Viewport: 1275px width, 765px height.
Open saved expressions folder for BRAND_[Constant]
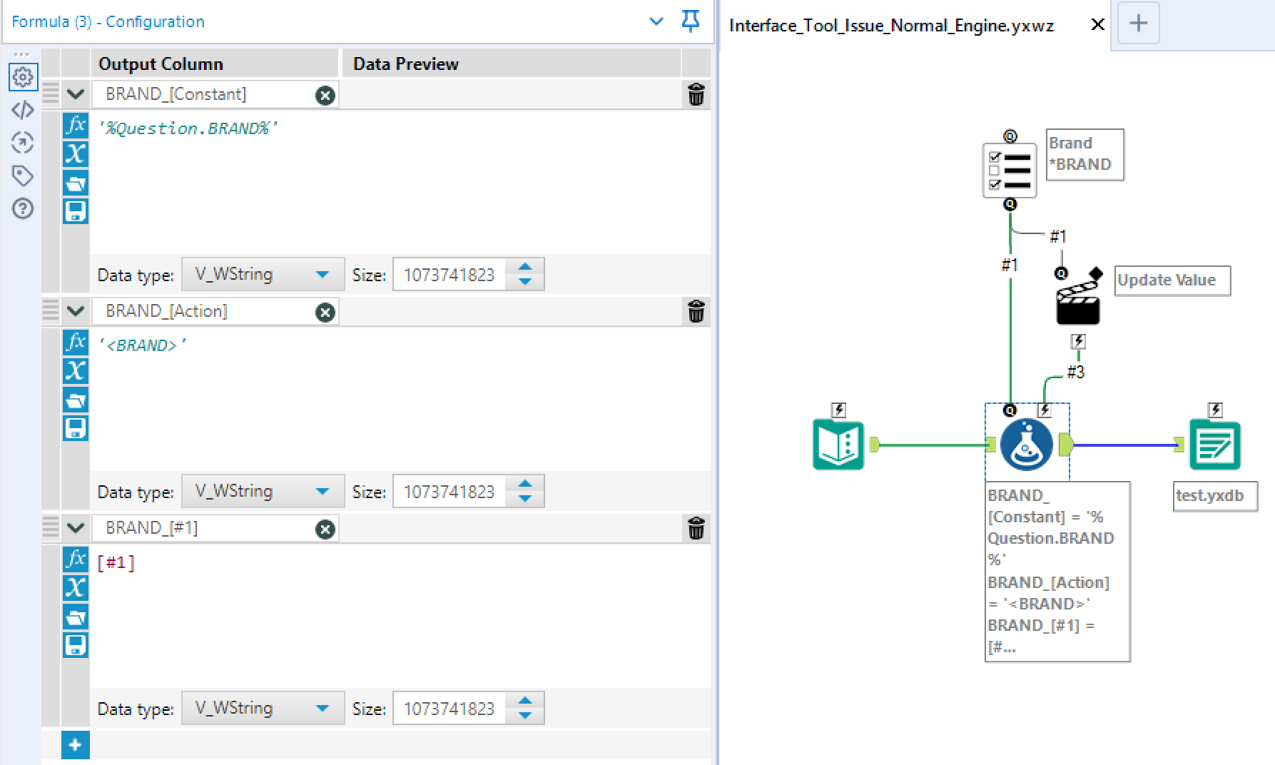coord(75,183)
